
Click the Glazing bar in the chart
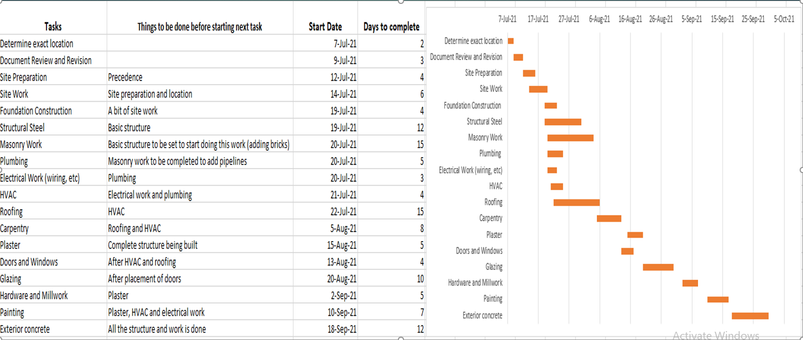tap(658, 267)
